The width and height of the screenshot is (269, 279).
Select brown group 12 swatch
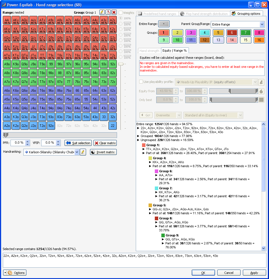click(x=205, y=40)
